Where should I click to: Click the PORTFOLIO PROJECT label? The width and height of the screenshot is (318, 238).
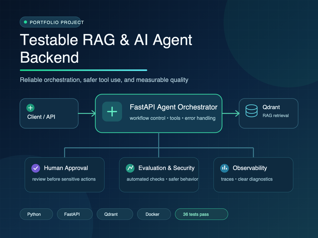57,23
